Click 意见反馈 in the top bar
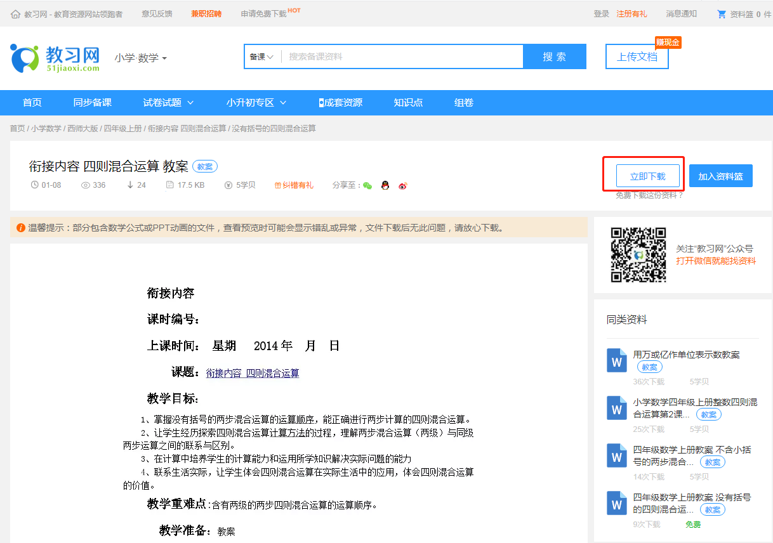 tap(157, 14)
